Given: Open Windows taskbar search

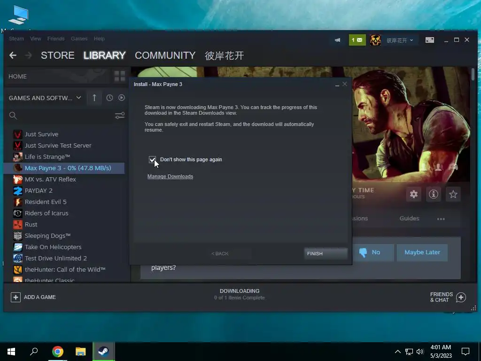Looking at the screenshot, I should point(34,352).
